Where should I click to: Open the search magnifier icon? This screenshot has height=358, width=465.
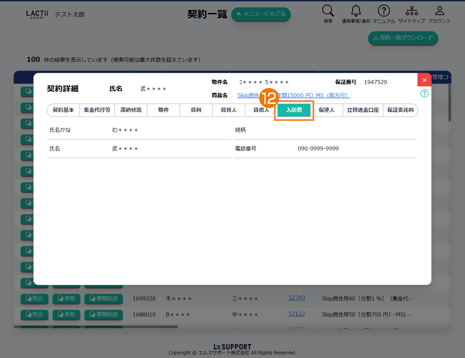[x=328, y=11]
